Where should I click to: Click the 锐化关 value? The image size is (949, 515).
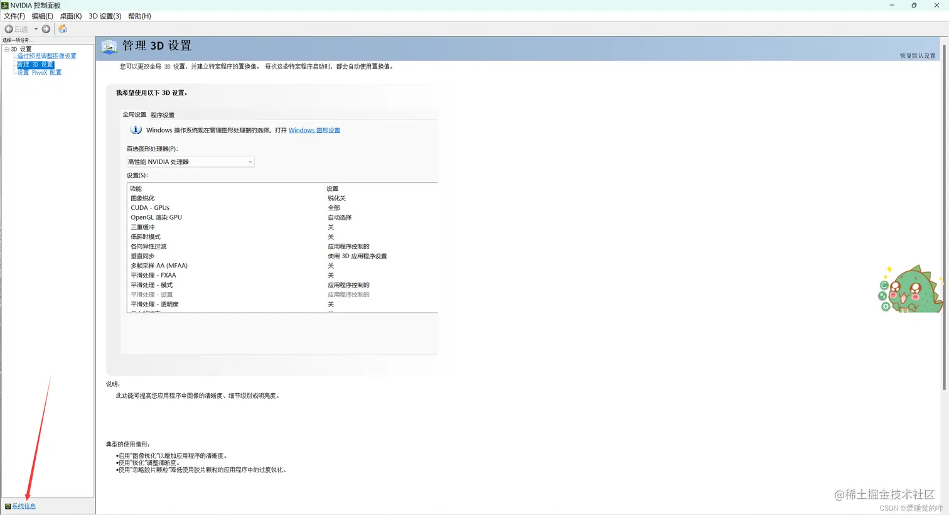click(x=336, y=198)
